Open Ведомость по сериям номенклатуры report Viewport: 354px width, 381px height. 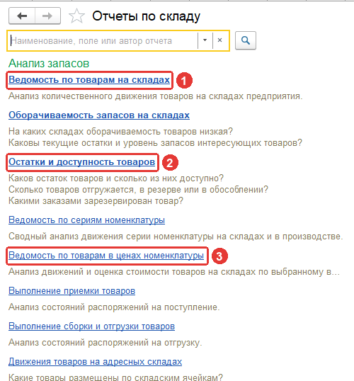(x=87, y=220)
